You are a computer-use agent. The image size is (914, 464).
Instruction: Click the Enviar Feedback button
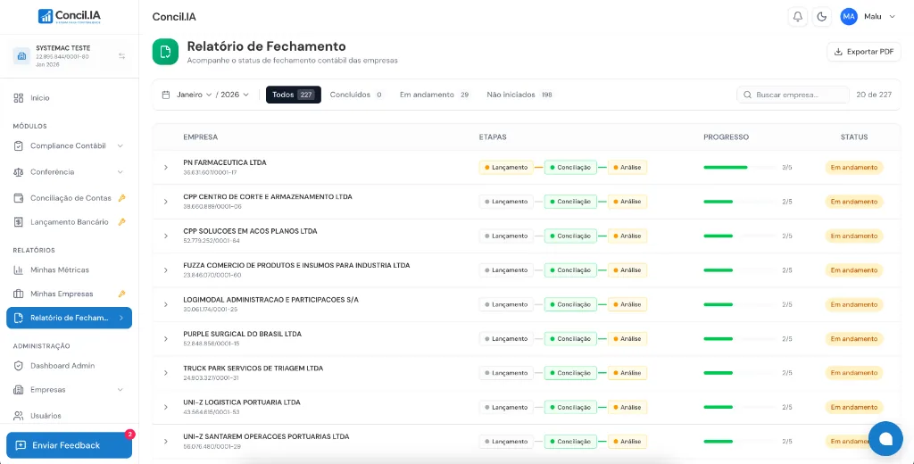coord(70,445)
